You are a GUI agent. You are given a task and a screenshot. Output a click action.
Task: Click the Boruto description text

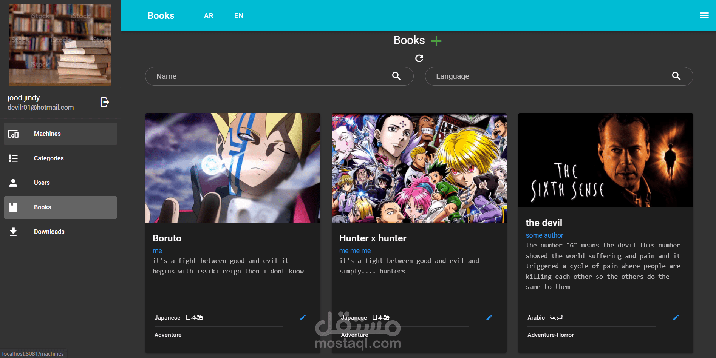click(228, 266)
